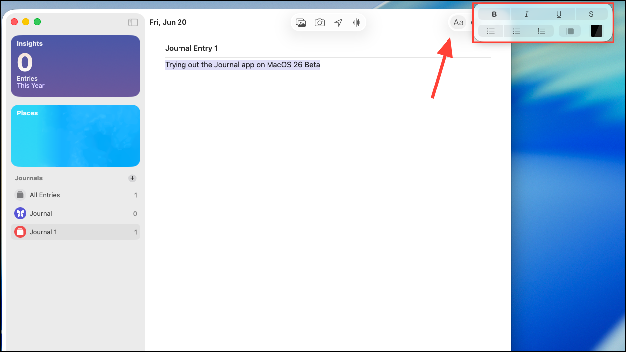The width and height of the screenshot is (626, 352).
Task: Open the black text color swatch
Action: (x=597, y=31)
